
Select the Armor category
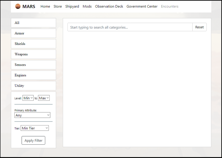click(33, 33)
